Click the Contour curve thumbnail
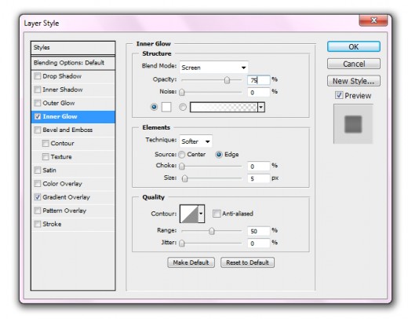This screenshot has width=408, height=319. coord(189,214)
